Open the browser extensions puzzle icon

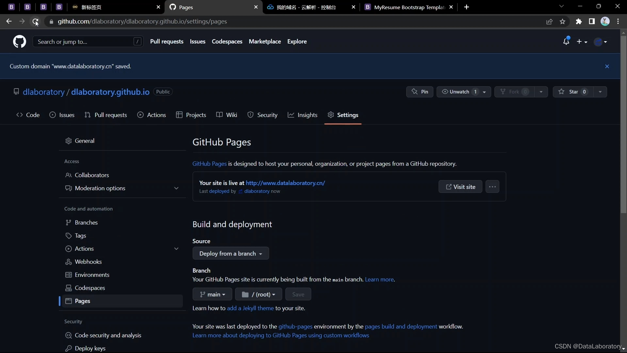(579, 22)
